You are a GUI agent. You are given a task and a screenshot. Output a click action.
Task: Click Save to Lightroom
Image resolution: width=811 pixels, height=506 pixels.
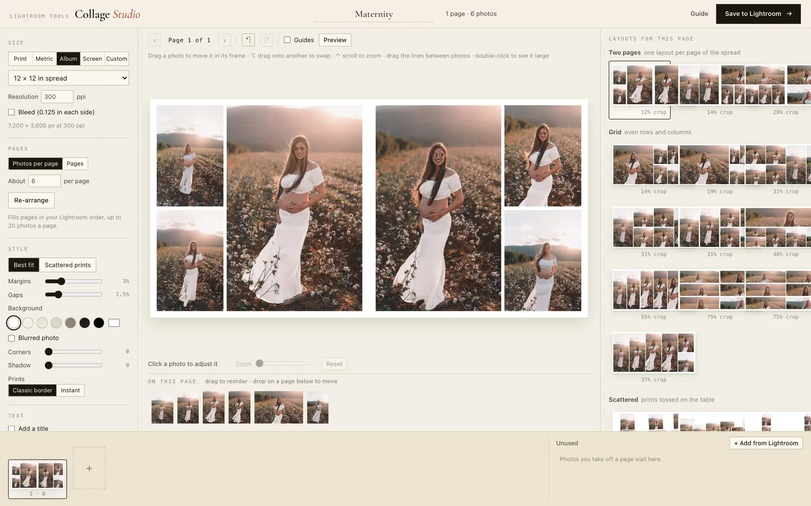pyautogui.click(x=758, y=14)
